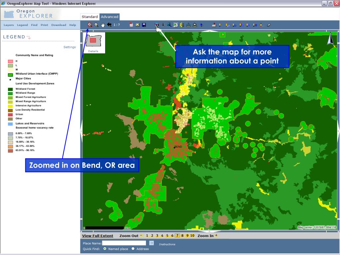Click the Legend red arrow icon

point(29,37)
